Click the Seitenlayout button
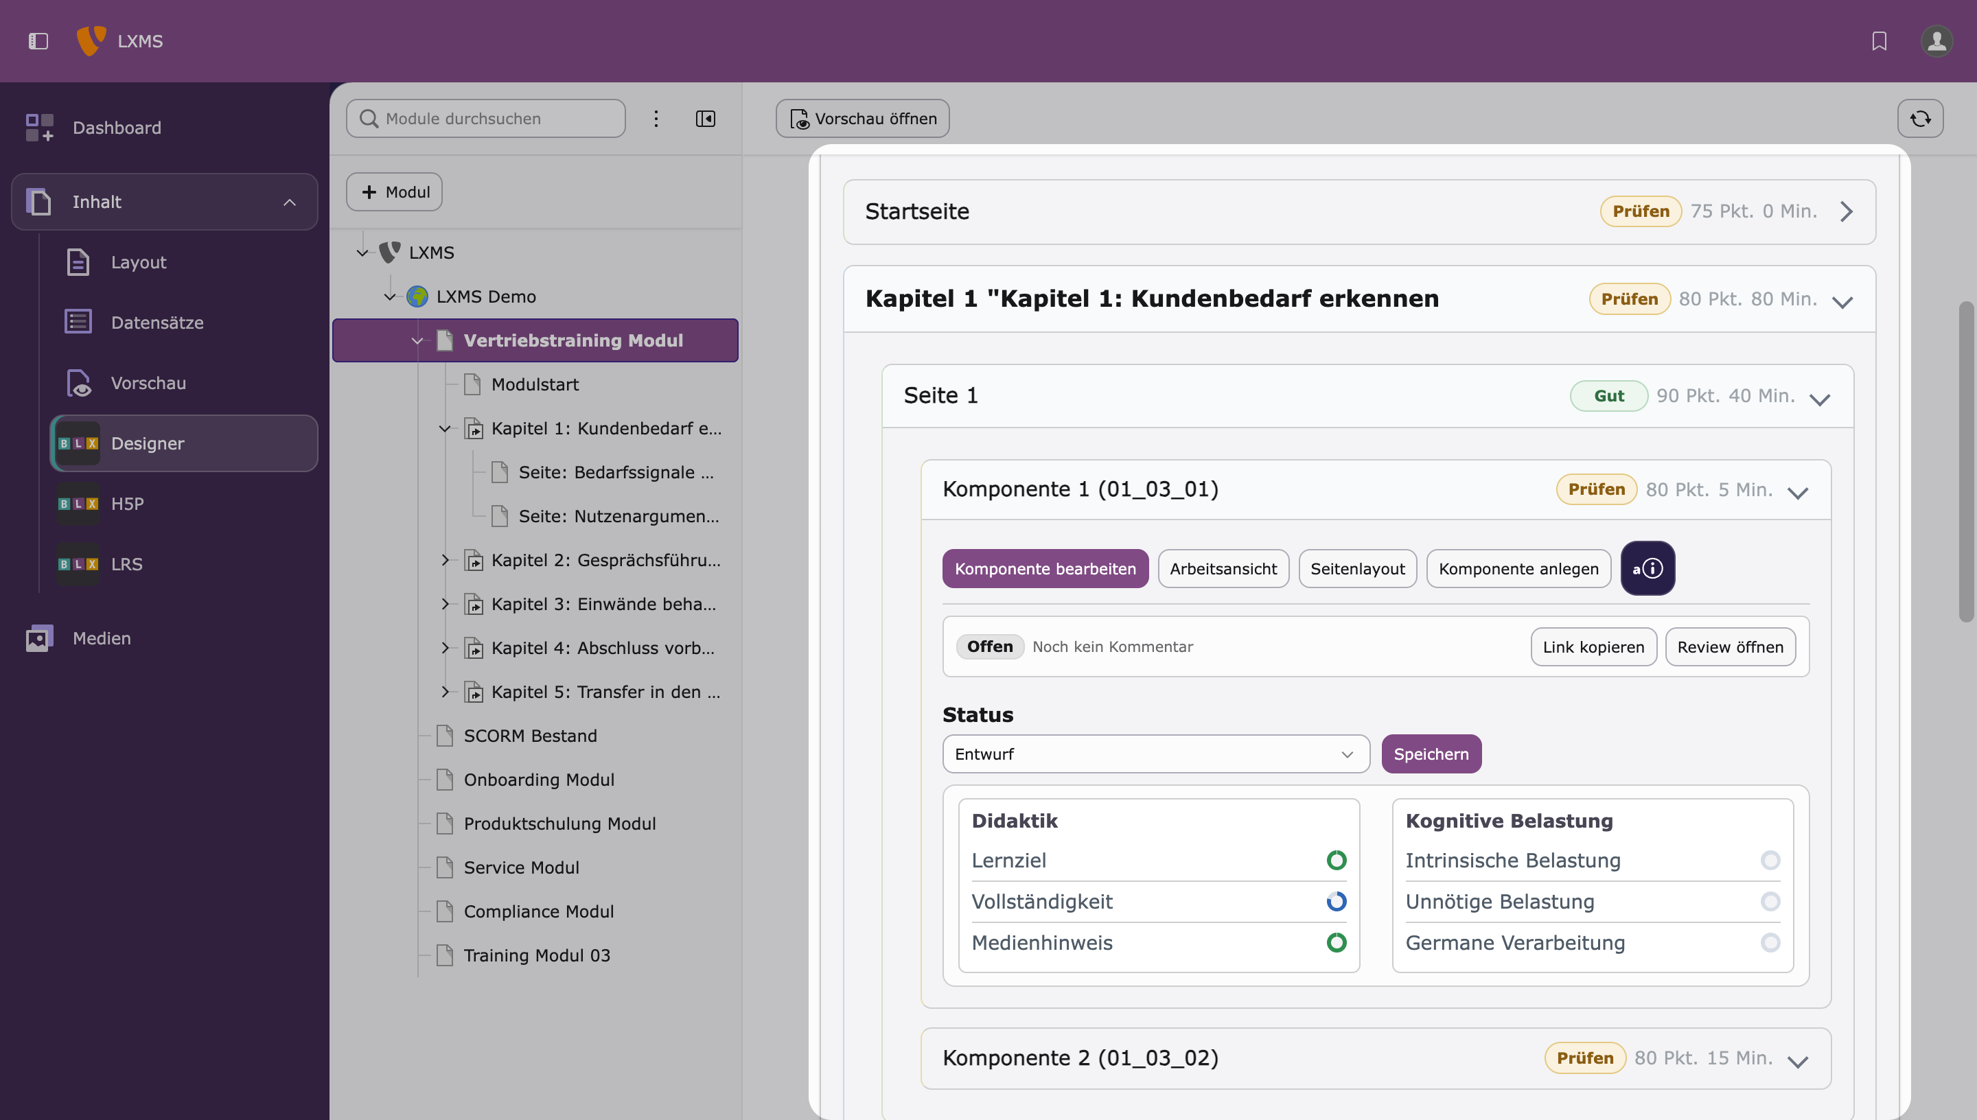This screenshot has height=1120, width=1977. [x=1358, y=568]
